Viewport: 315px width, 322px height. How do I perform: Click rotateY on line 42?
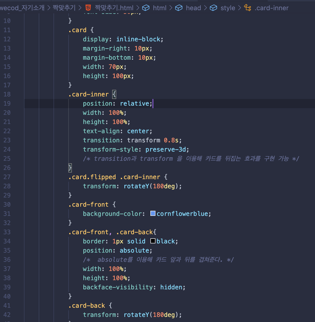[x=136, y=315]
